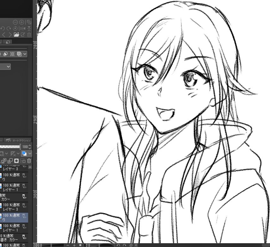
Task: Toggle the row icon on the 書き カラー folder
Action: click(24, 237)
